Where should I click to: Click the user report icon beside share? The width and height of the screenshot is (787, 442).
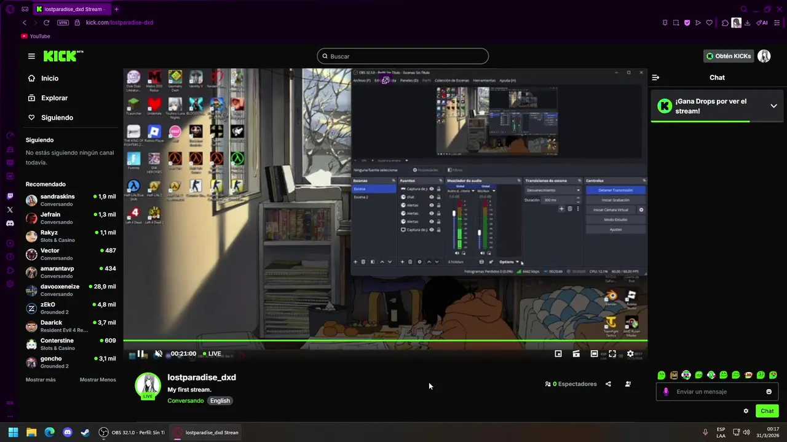(628, 384)
